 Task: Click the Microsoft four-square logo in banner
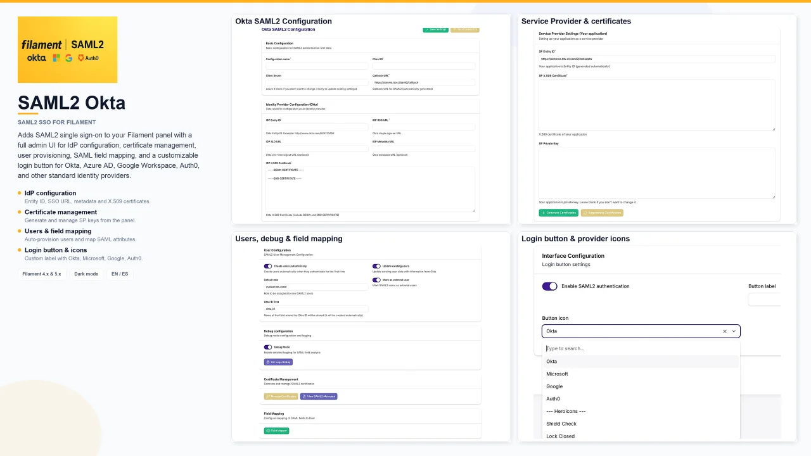click(x=56, y=58)
